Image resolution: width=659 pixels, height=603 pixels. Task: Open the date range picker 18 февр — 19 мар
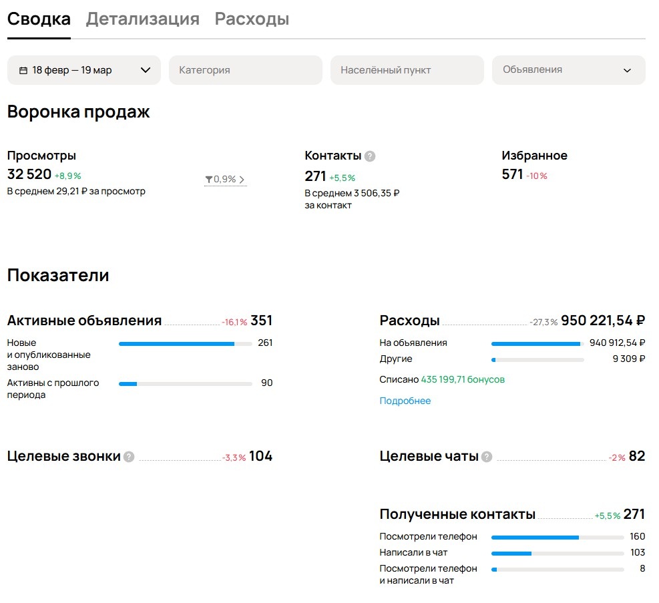(x=84, y=70)
